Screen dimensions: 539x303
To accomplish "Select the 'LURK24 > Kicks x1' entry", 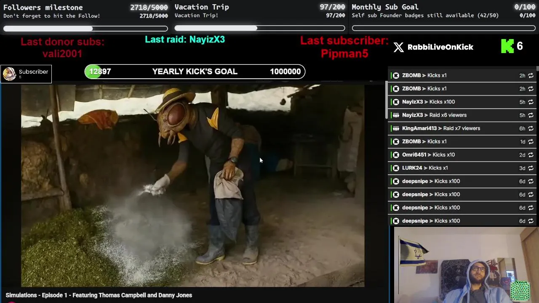I will (x=462, y=168).
